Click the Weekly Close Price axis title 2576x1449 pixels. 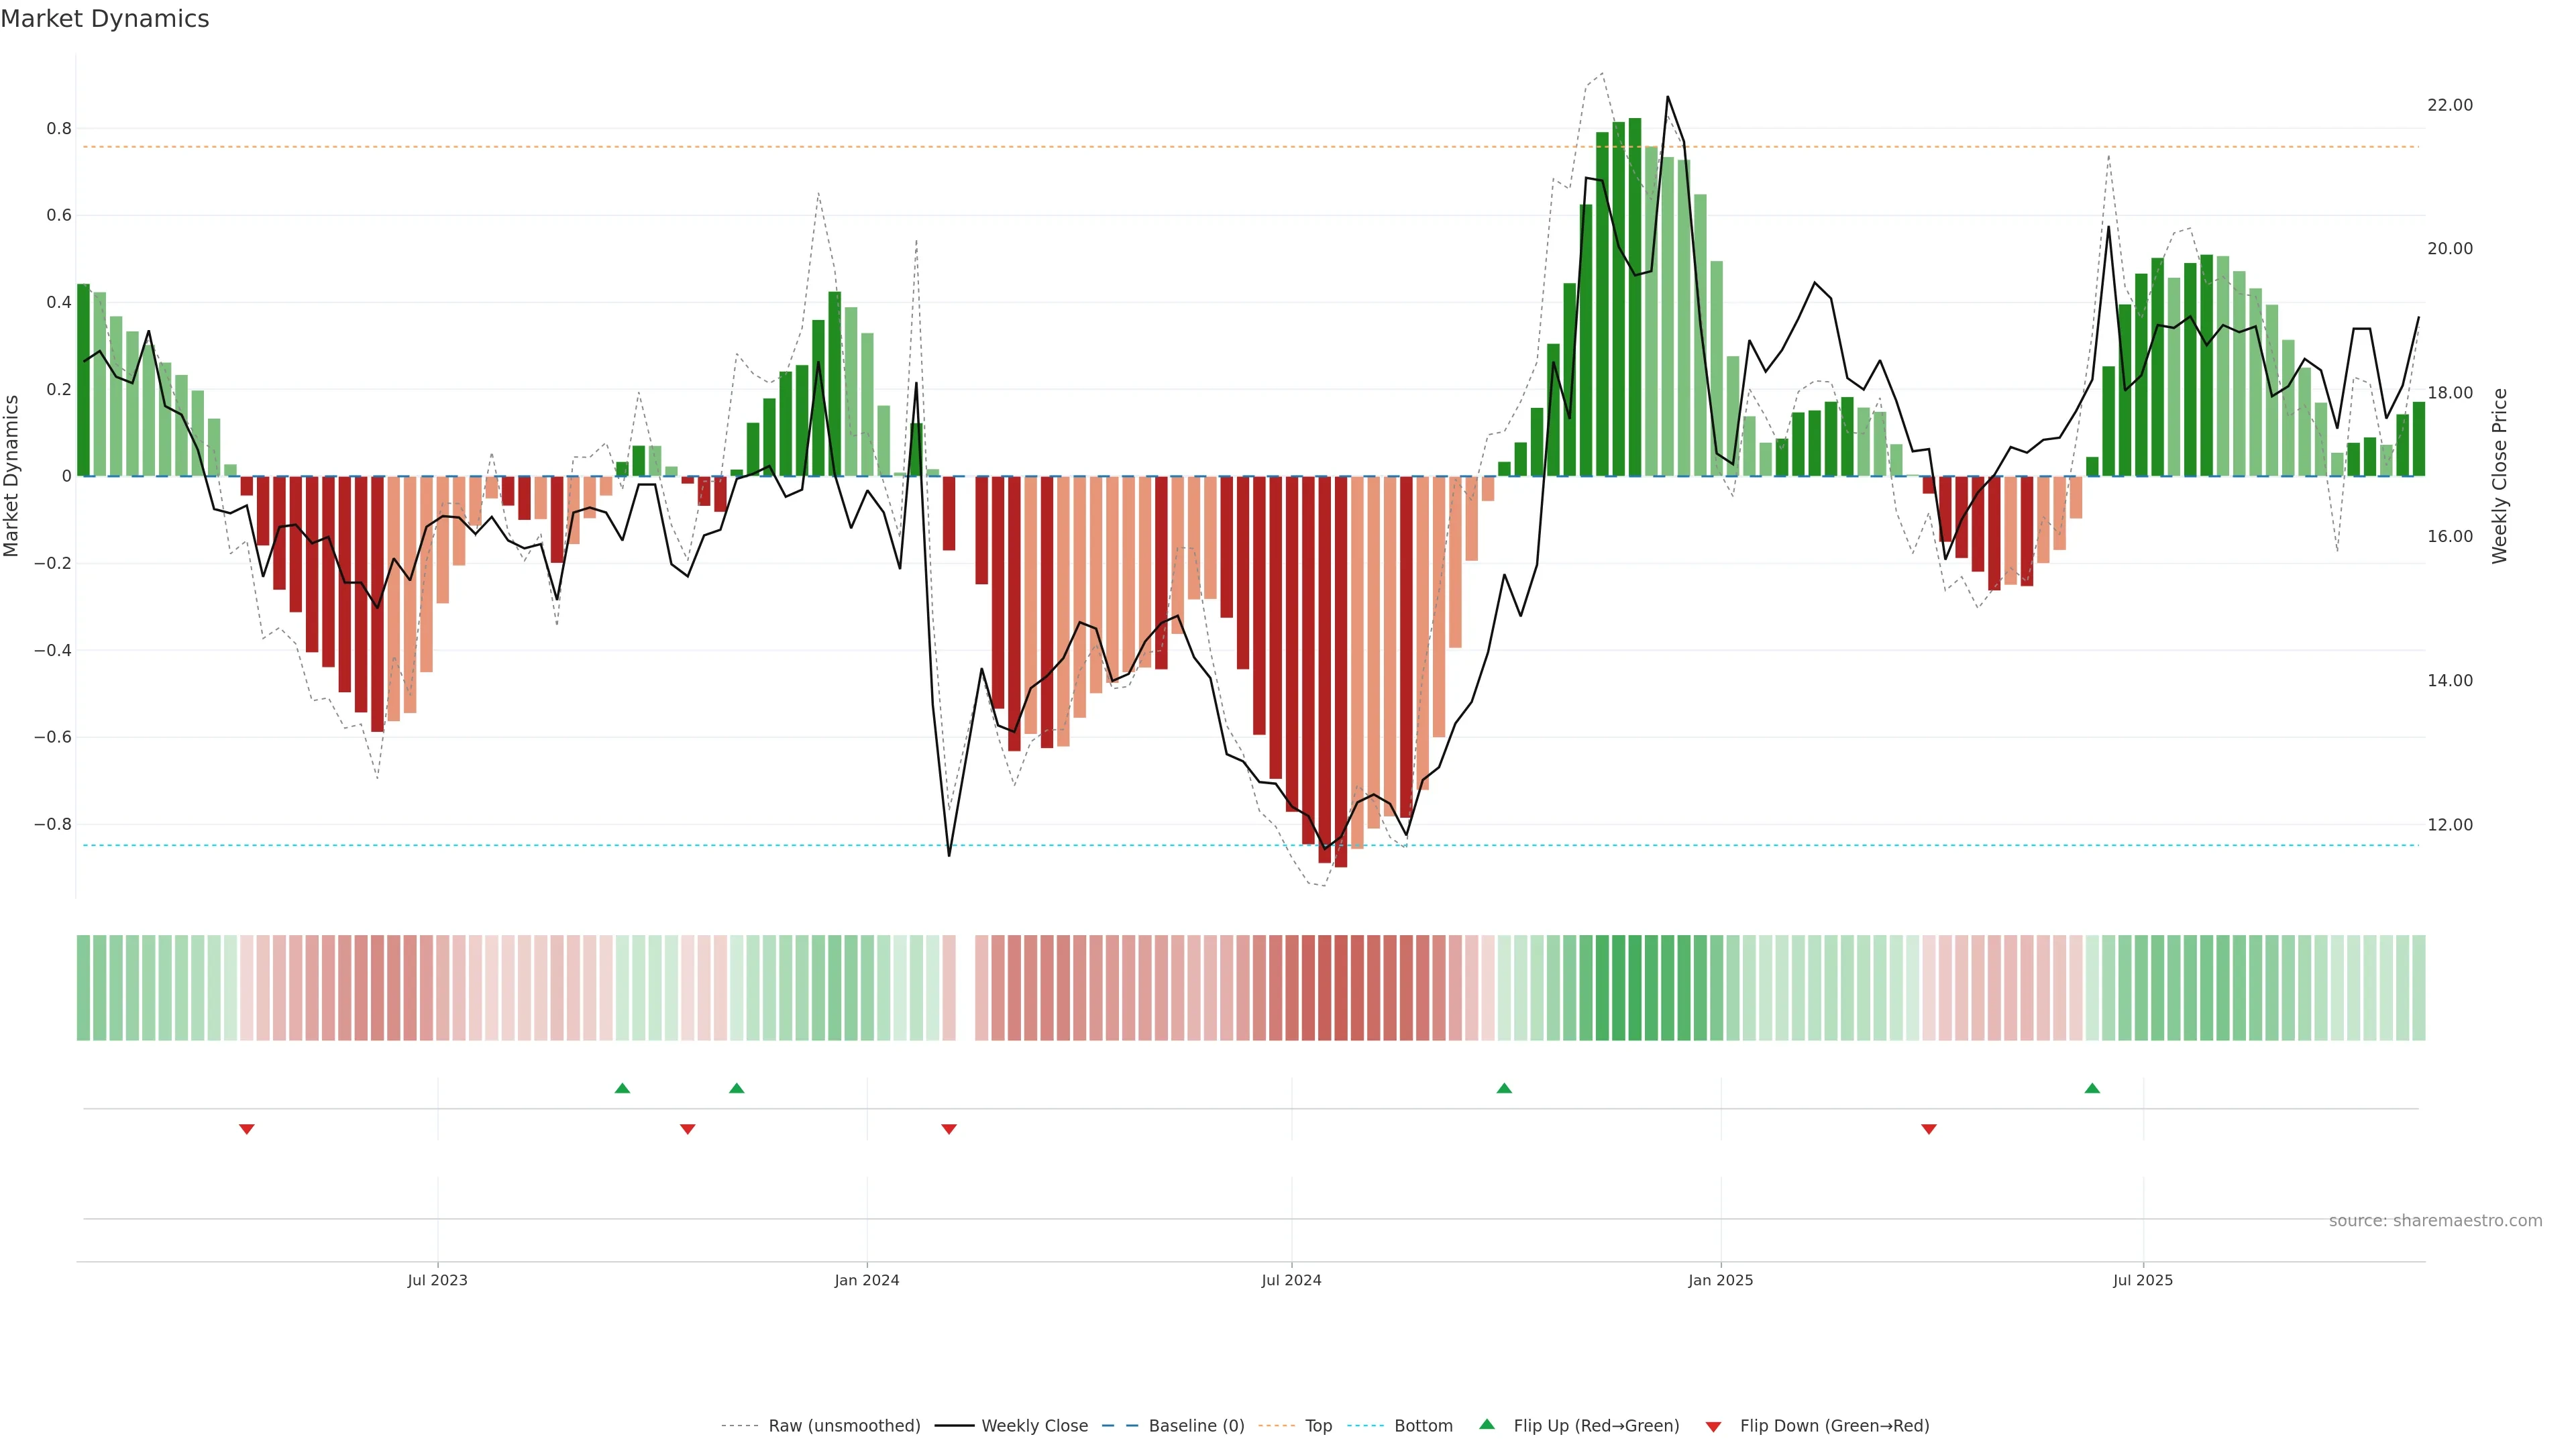pyautogui.click(x=2499, y=476)
